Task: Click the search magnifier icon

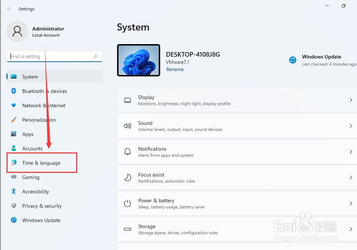Action: coord(96,56)
